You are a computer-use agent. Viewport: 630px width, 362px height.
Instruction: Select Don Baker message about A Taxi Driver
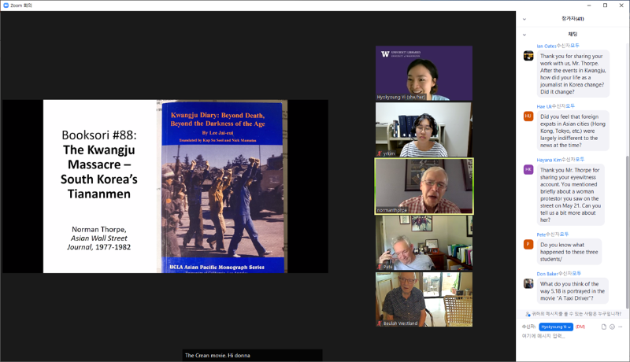(x=573, y=291)
